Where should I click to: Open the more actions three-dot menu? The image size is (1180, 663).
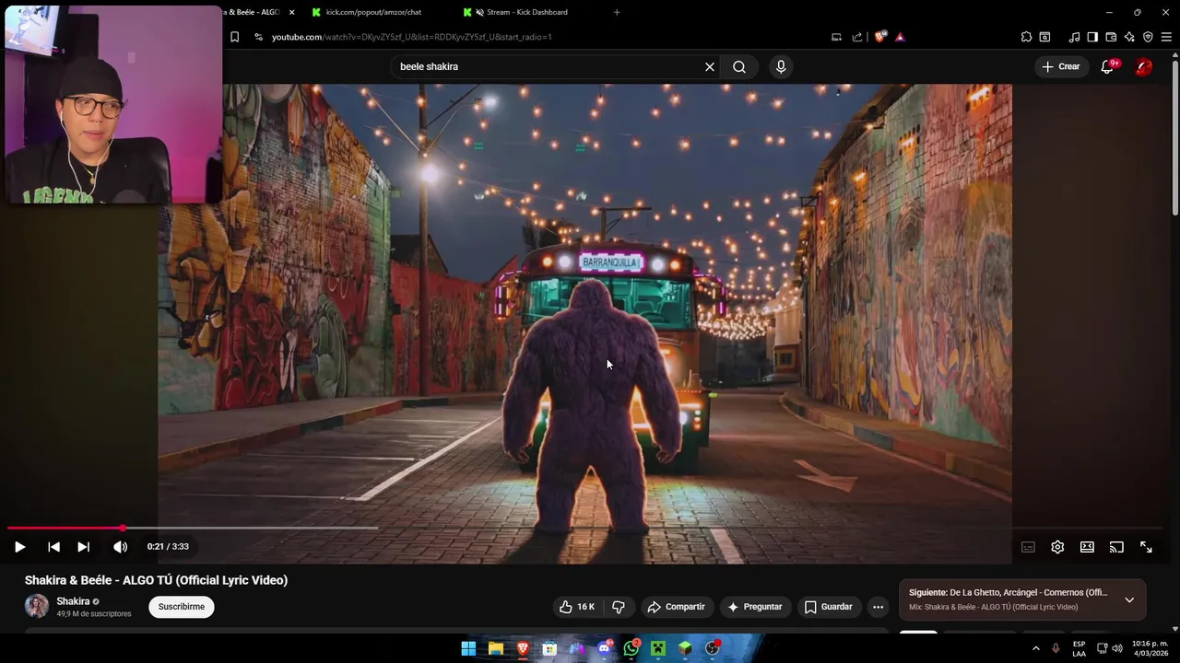pyautogui.click(x=878, y=607)
